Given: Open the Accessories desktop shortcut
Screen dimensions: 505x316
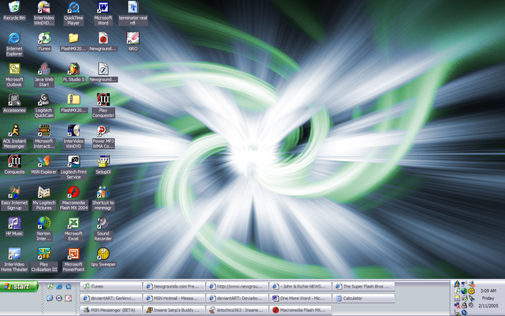Looking at the screenshot, I should (x=14, y=103).
